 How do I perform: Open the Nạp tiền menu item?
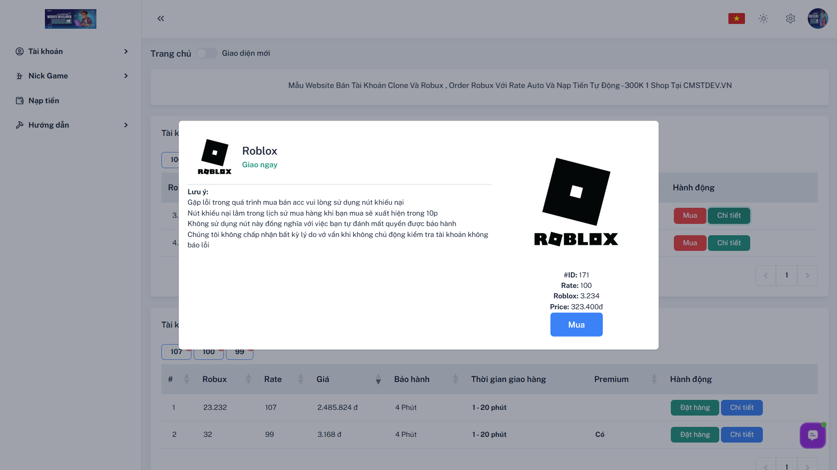(x=44, y=101)
